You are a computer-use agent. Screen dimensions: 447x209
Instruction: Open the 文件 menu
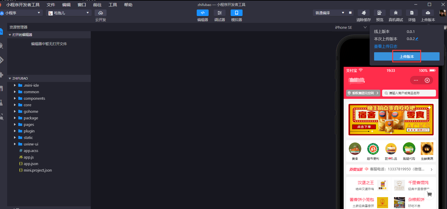51,5
